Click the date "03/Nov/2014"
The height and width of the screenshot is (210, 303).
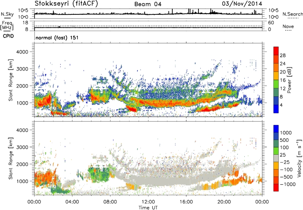[x=242, y=4]
